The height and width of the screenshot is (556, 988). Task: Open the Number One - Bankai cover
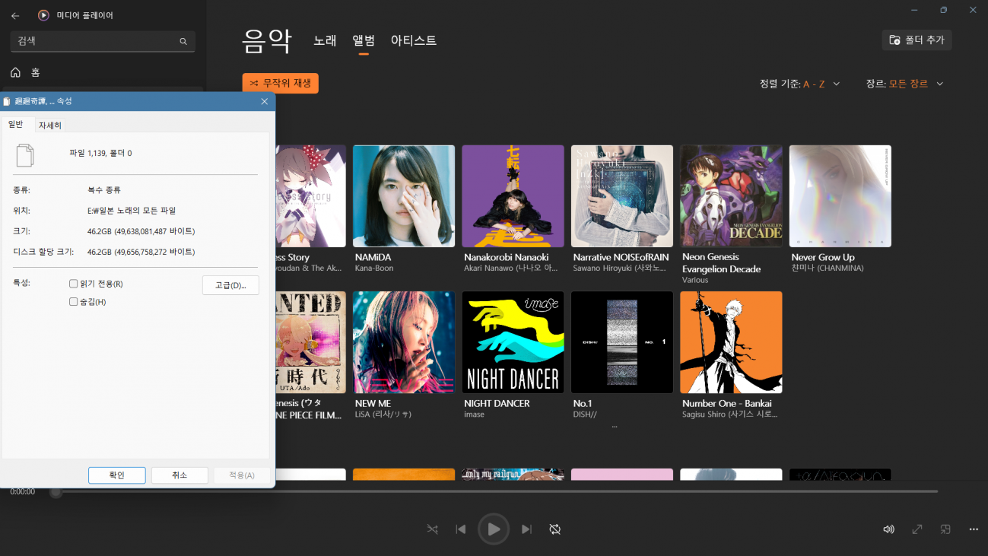tap(731, 342)
